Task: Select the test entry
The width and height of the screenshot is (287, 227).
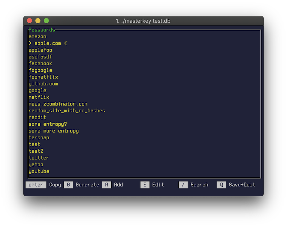Action: [34, 144]
